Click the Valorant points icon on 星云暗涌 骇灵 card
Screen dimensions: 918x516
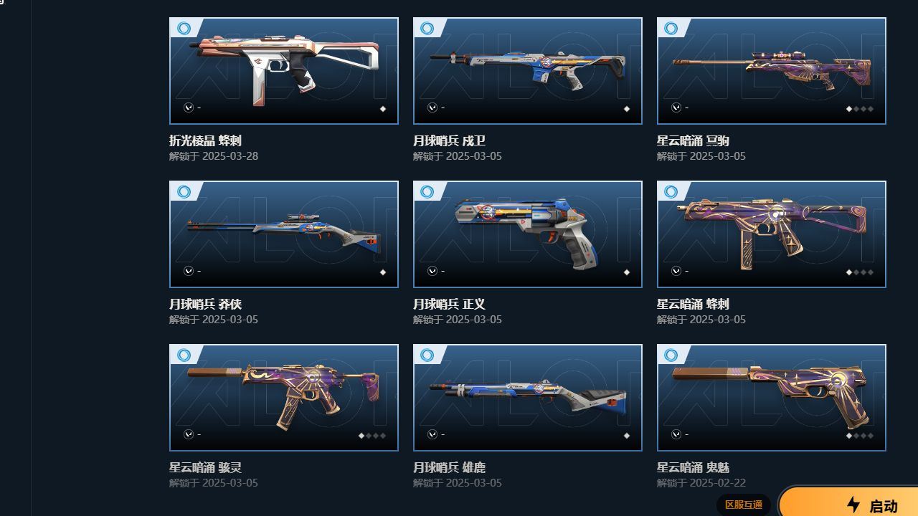pos(189,434)
